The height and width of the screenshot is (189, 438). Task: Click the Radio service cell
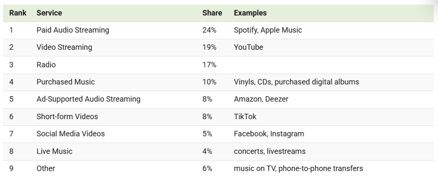[46, 65]
